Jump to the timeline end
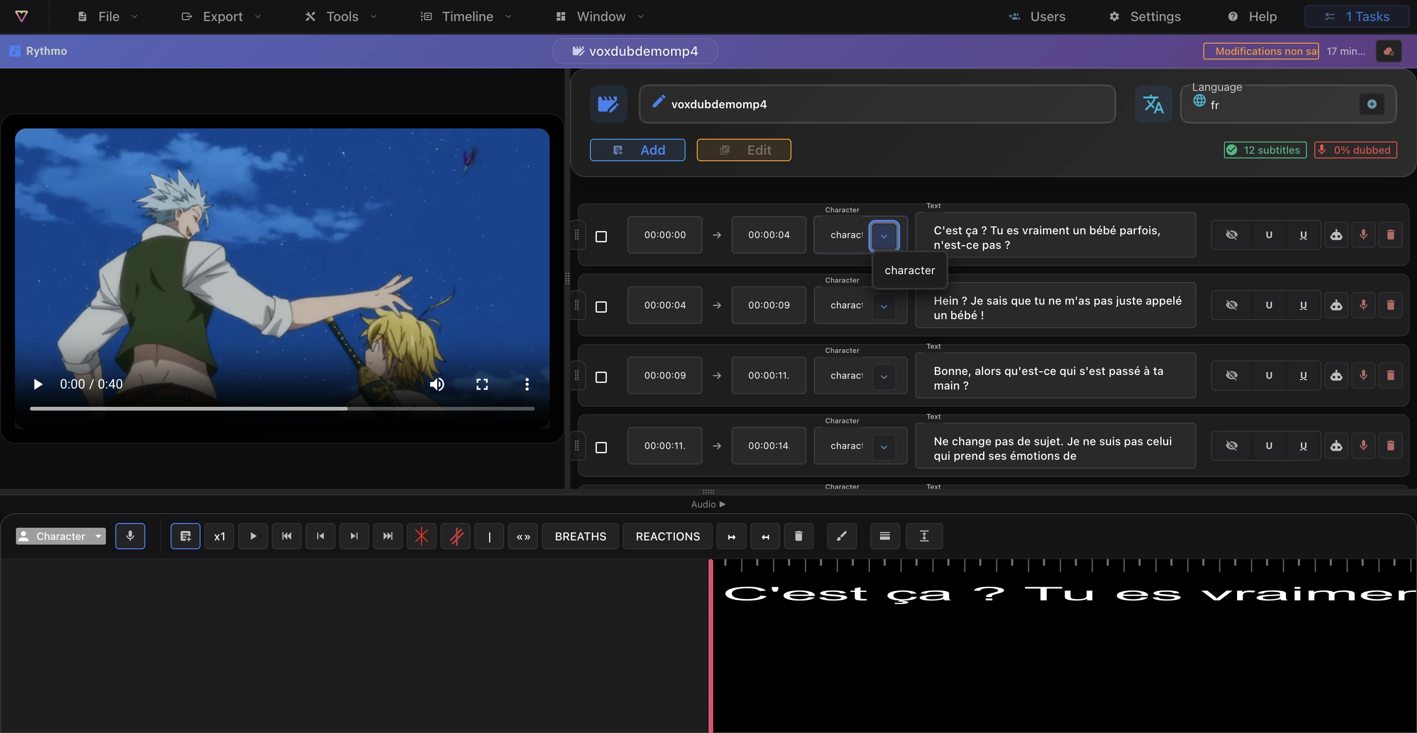1417x733 pixels. point(388,536)
